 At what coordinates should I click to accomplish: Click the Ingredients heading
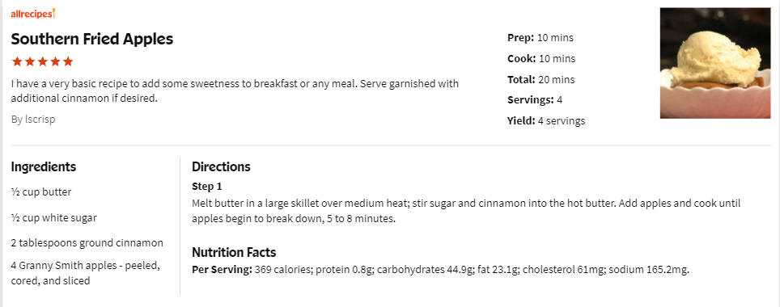click(x=43, y=167)
